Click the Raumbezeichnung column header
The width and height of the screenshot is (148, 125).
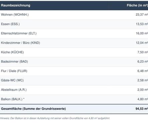pyautogui.click(x=16, y=5)
